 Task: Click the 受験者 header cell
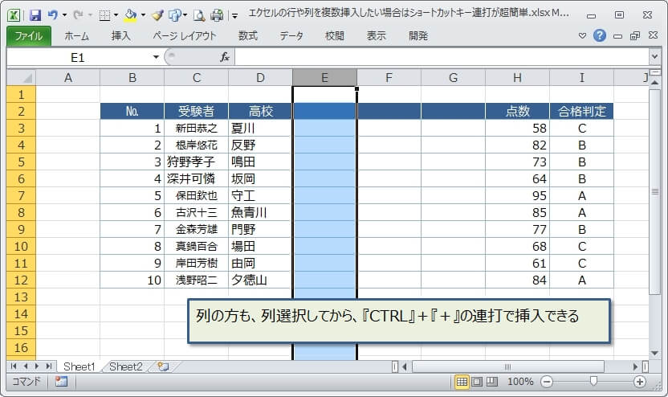click(196, 111)
